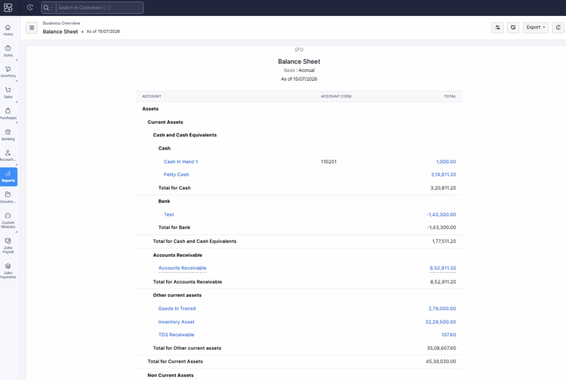
Task: Open Accounts Receivable account link
Action: tap(182, 268)
